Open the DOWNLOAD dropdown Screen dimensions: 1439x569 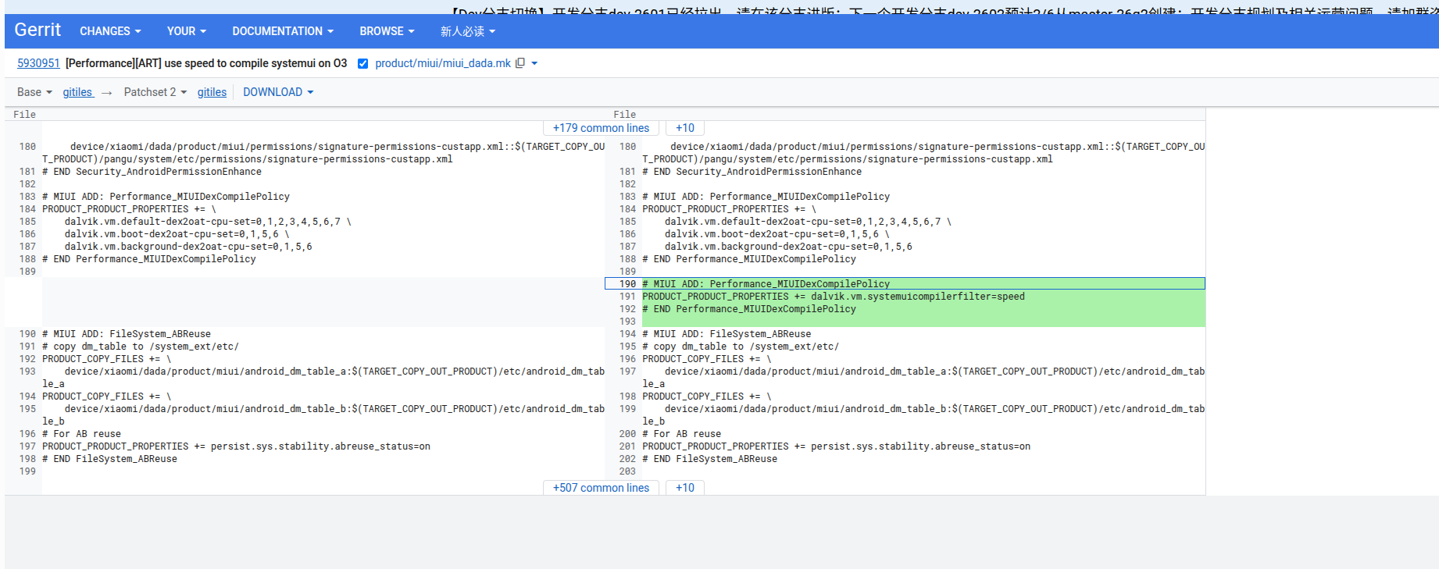point(277,92)
